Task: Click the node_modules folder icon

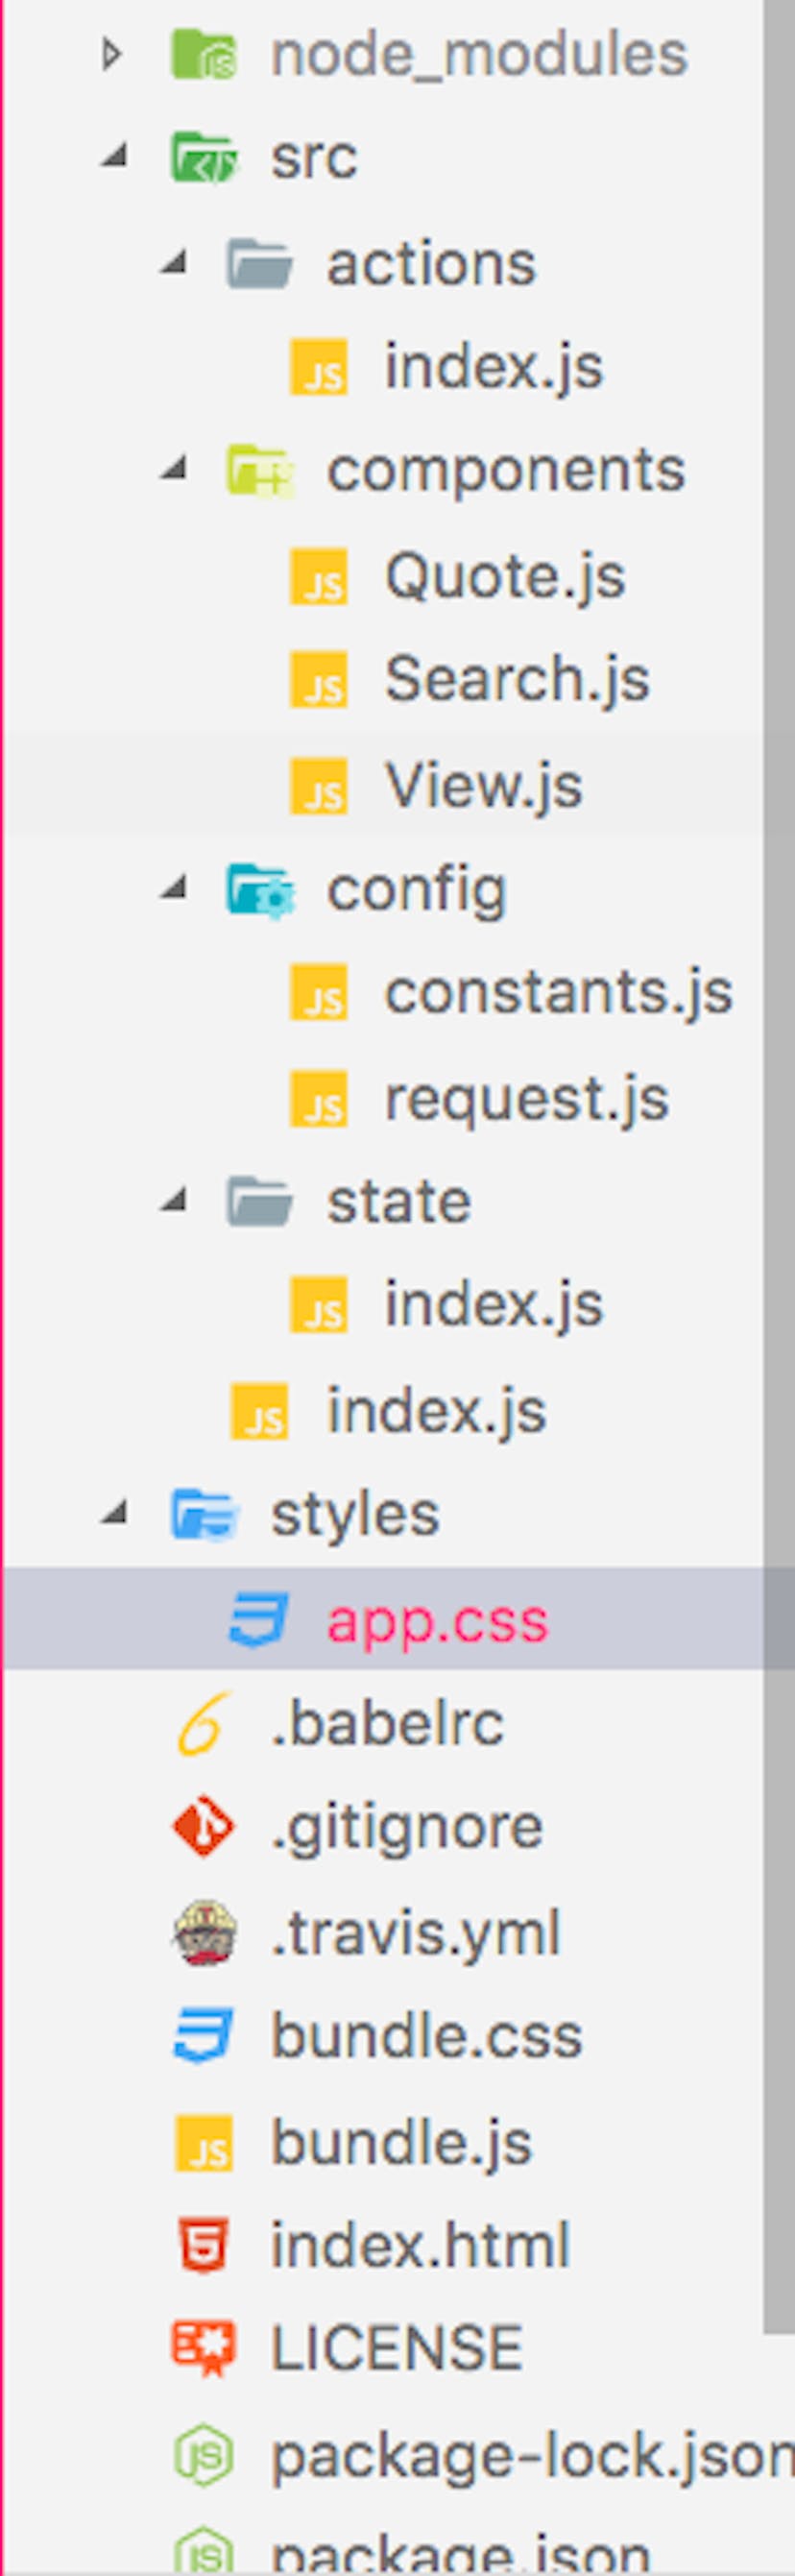Action: [x=204, y=53]
